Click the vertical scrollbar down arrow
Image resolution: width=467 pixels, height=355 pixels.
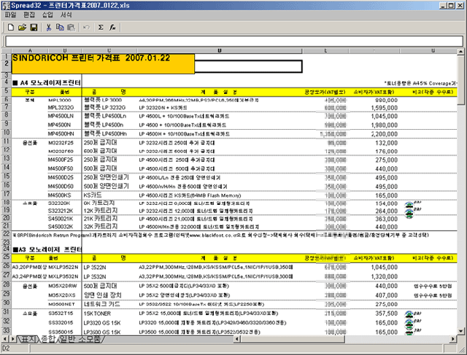pyautogui.click(x=460, y=331)
